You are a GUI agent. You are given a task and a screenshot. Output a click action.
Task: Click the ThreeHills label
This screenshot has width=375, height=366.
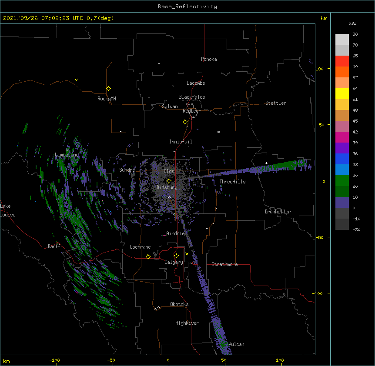click(x=232, y=182)
